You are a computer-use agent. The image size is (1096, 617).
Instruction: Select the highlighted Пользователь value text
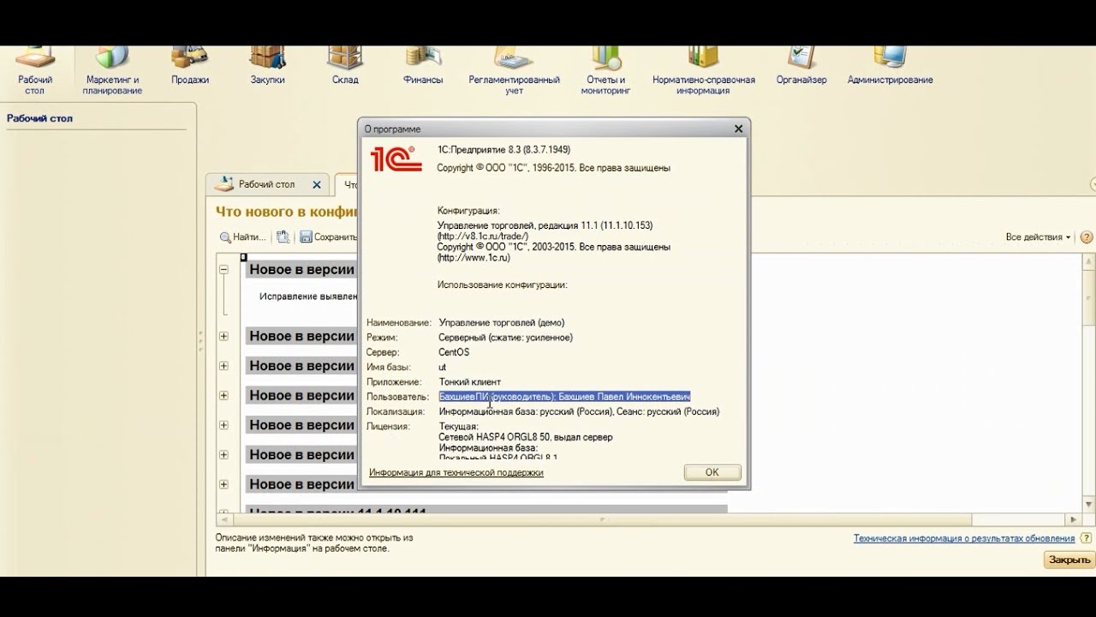564,397
